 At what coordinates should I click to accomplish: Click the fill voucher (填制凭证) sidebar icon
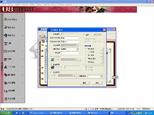pos(5,27)
